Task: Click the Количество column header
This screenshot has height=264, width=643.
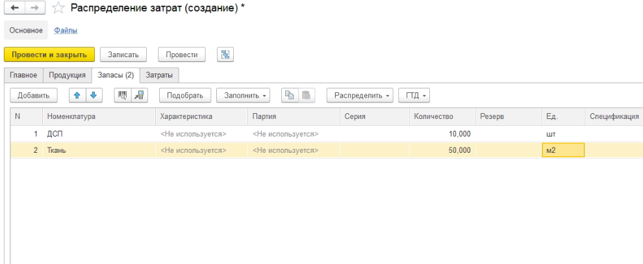Action: (x=442, y=116)
